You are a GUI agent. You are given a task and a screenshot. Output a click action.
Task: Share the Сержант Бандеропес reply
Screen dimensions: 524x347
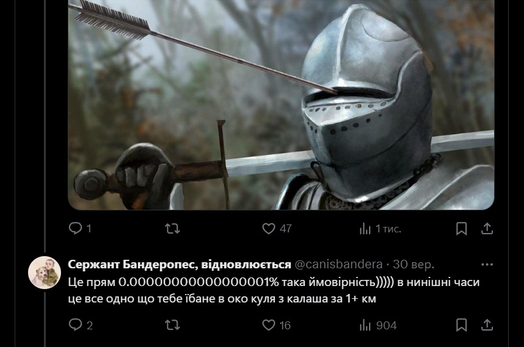(487, 325)
